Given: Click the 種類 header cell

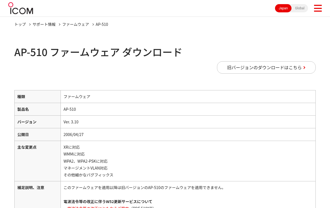Looking at the screenshot, I should click(x=37, y=96).
